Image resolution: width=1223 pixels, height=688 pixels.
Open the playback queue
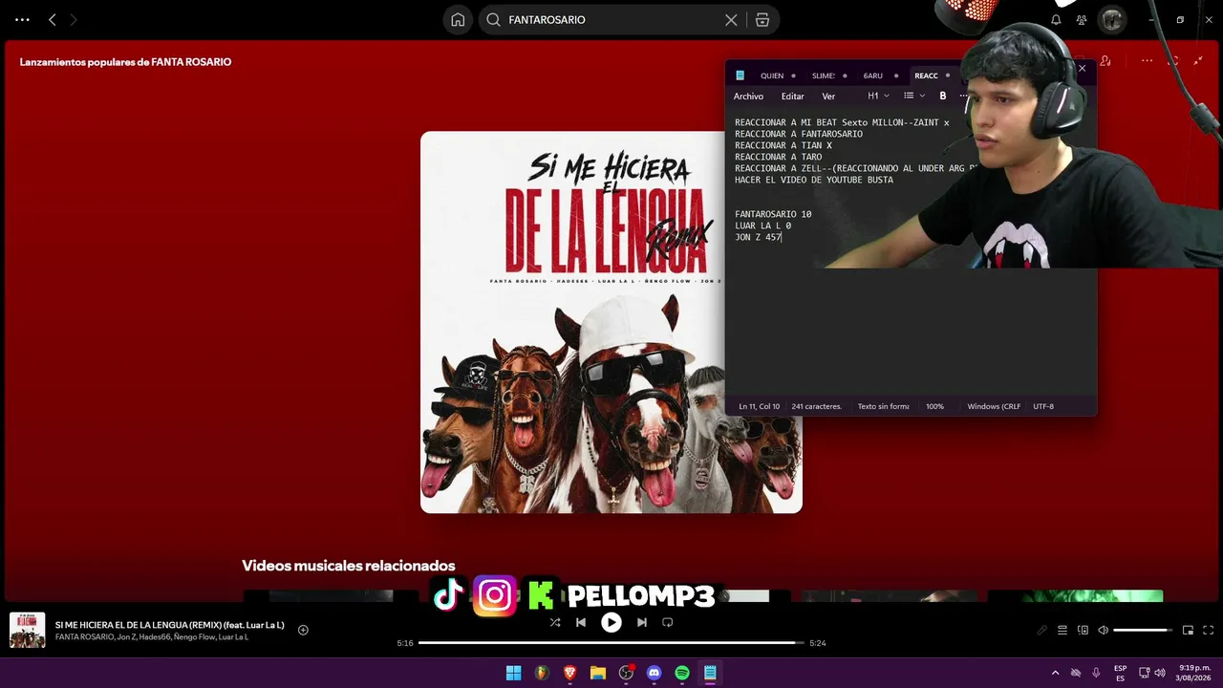[x=1062, y=630]
